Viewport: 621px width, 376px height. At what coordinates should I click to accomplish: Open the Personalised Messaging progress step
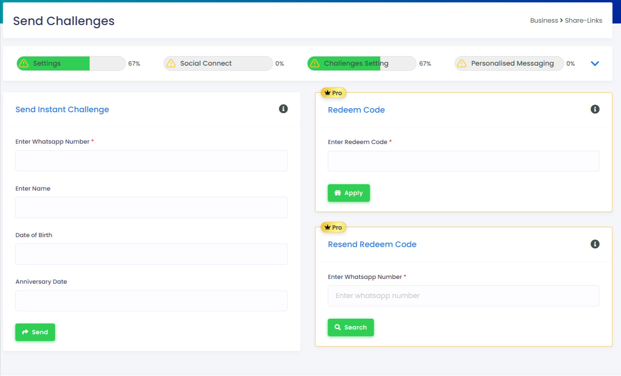coord(509,63)
